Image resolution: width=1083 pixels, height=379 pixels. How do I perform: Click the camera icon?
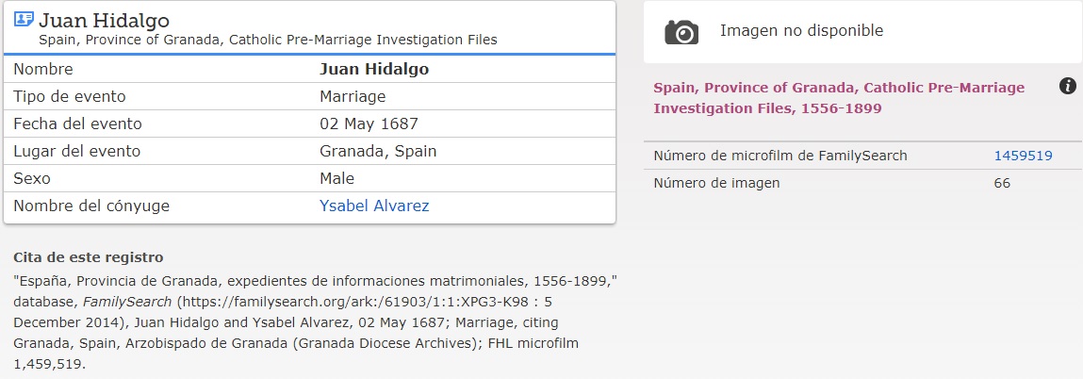pos(681,32)
